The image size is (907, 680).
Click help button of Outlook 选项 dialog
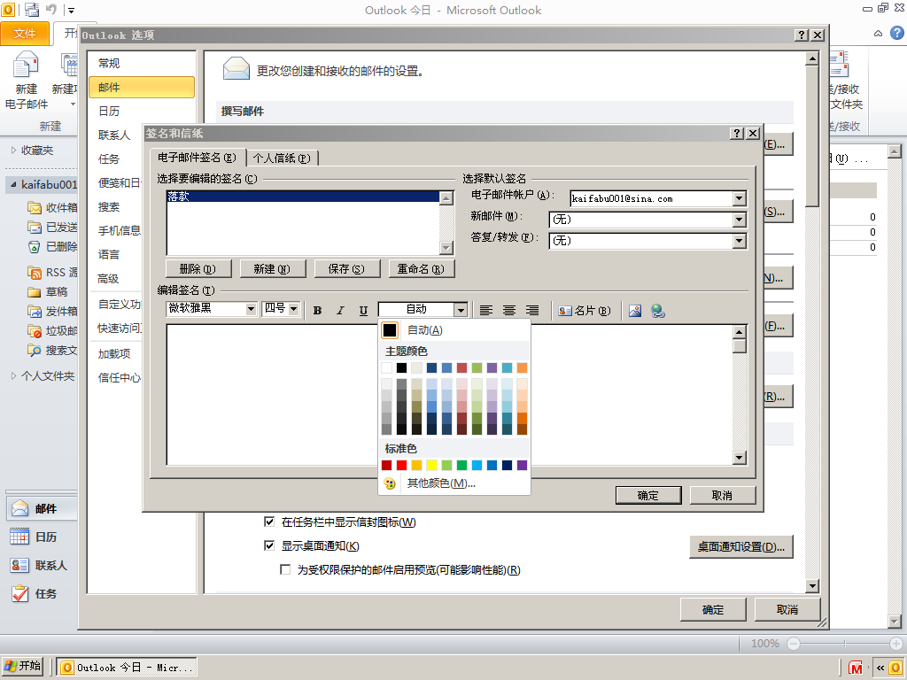(x=801, y=35)
